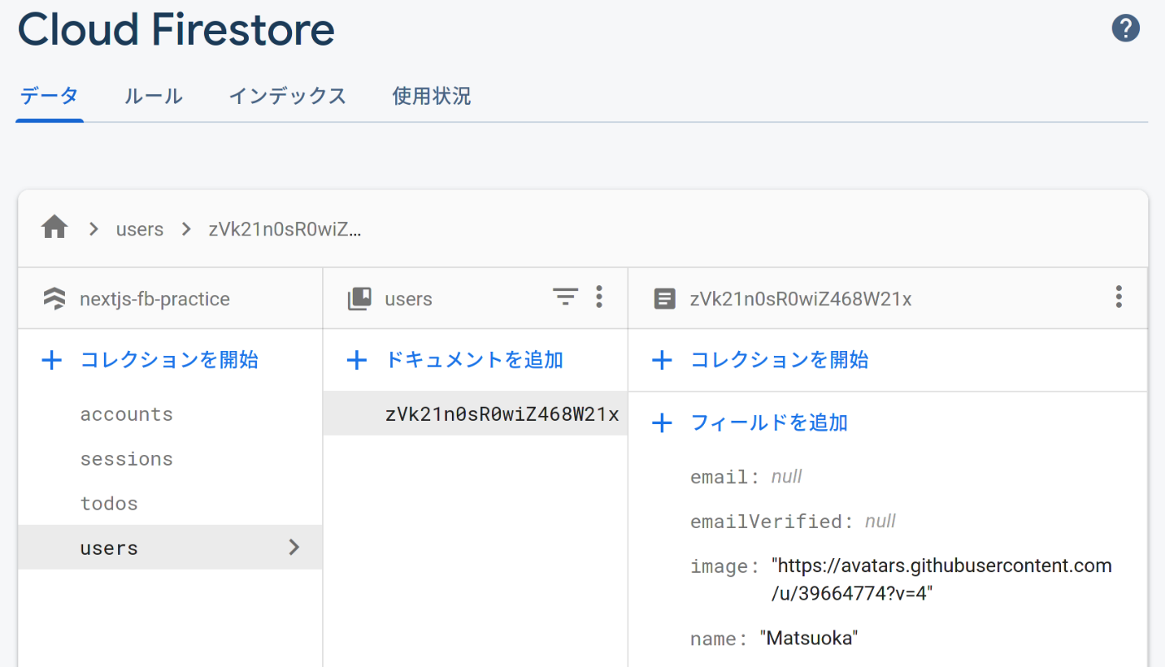This screenshot has height=667, width=1165.
Task: Expand users row chevron arrow
Action: [294, 547]
